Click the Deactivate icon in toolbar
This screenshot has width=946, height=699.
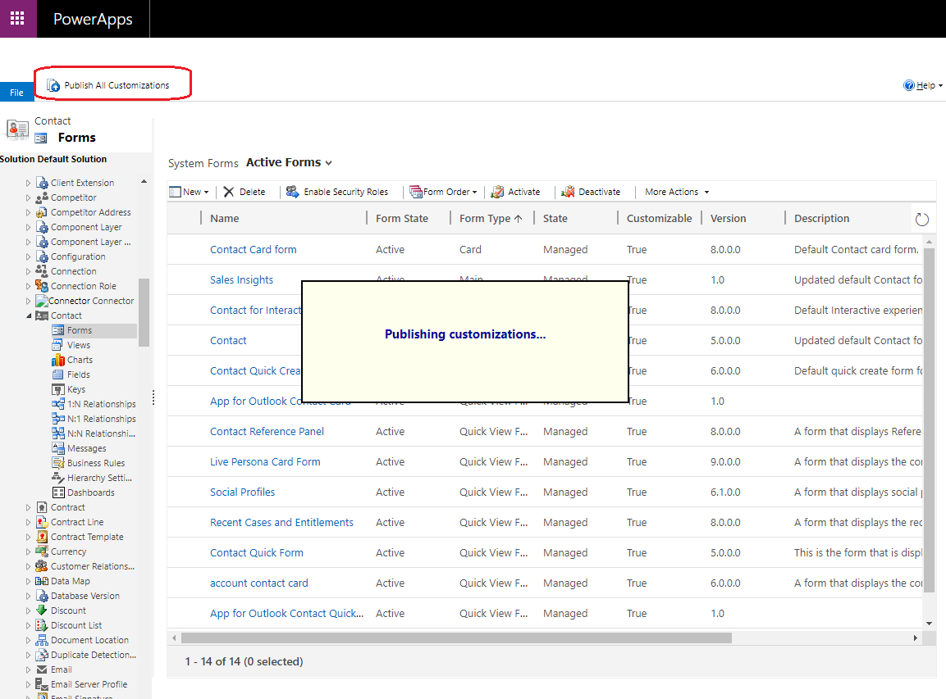point(568,192)
